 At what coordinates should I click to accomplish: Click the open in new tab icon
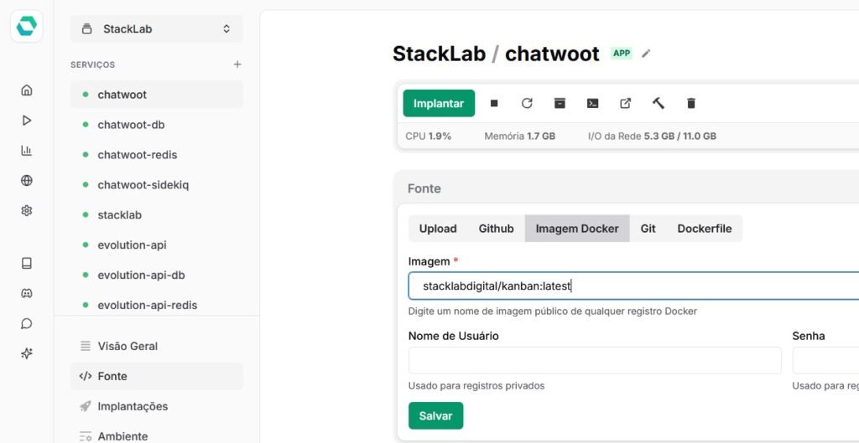pyautogui.click(x=625, y=103)
